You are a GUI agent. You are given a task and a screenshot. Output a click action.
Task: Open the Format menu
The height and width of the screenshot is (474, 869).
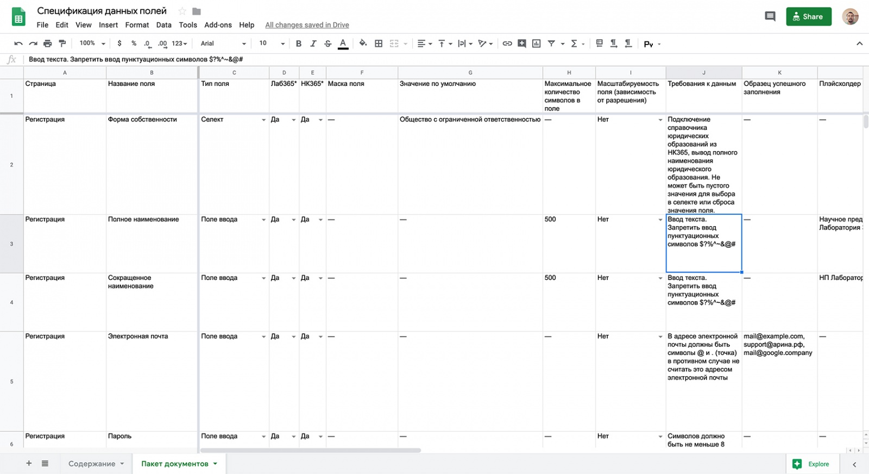pos(137,25)
